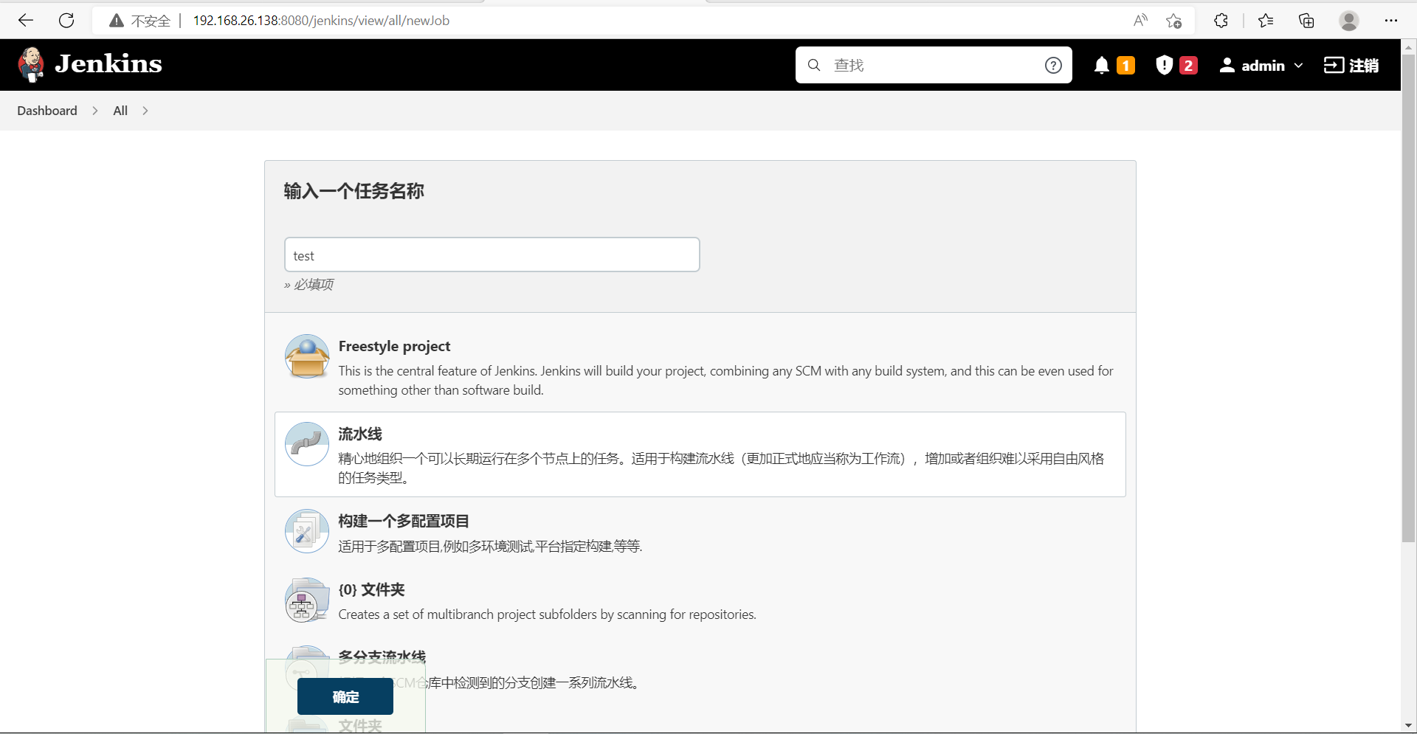The width and height of the screenshot is (1417, 734).
Task: Click the multibranch subfolders description text
Action: (x=547, y=614)
